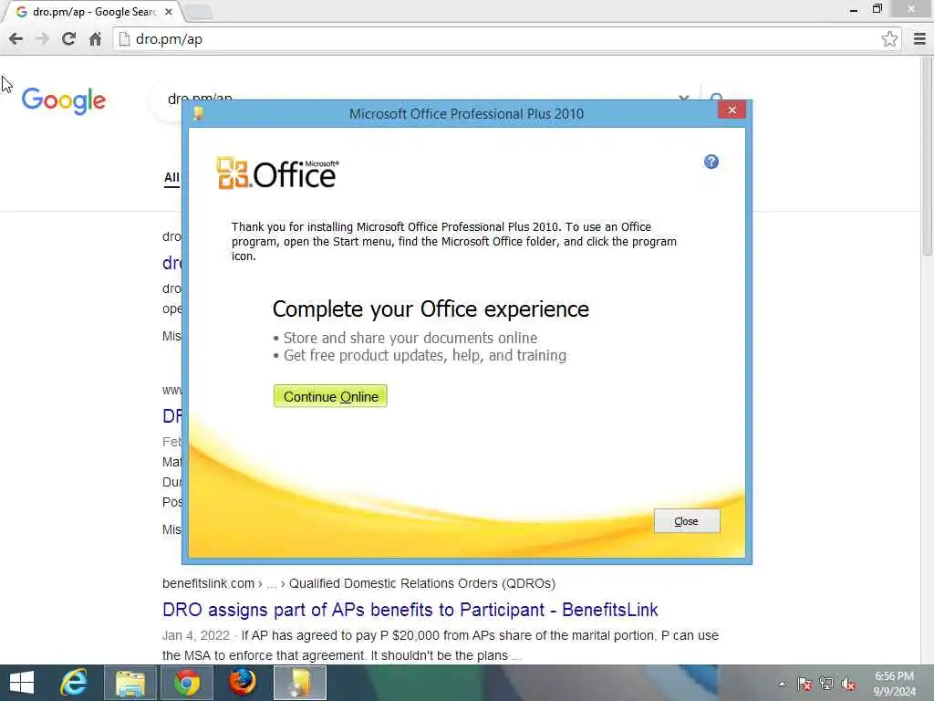The height and width of the screenshot is (701, 934).
Task: Click the Chrome back arrow
Action: click(16, 39)
